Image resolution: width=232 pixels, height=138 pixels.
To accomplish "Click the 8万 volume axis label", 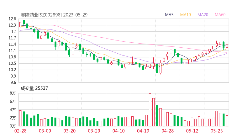I will click(13, 93).
